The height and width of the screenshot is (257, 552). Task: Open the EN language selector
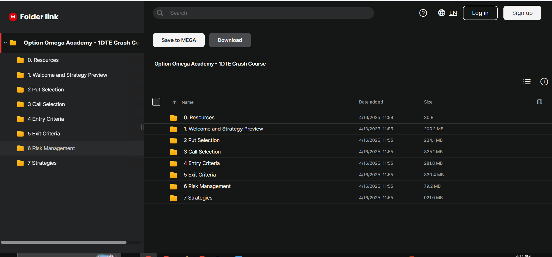[453, 13]
